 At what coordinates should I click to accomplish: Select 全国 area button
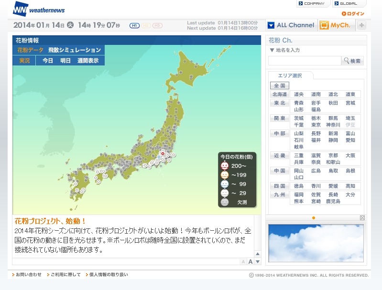click(279, 86)
